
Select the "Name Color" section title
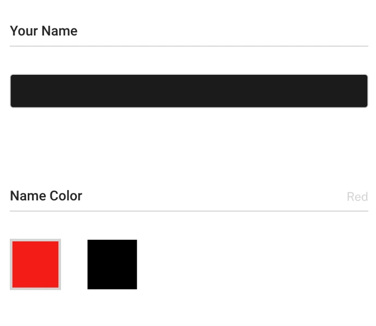(46, 196)
